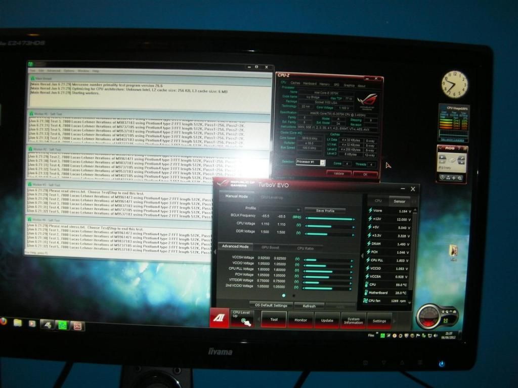
Task: Collapse the sensor panel with left arrow
Action: pyautogui.click(x=362, y=255)
